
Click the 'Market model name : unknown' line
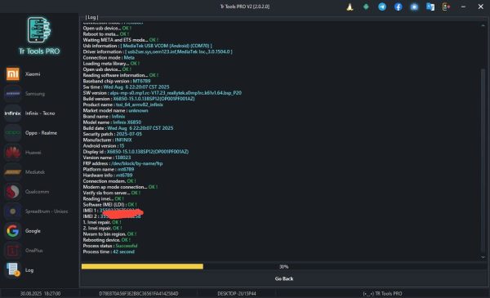click(115, 110)
